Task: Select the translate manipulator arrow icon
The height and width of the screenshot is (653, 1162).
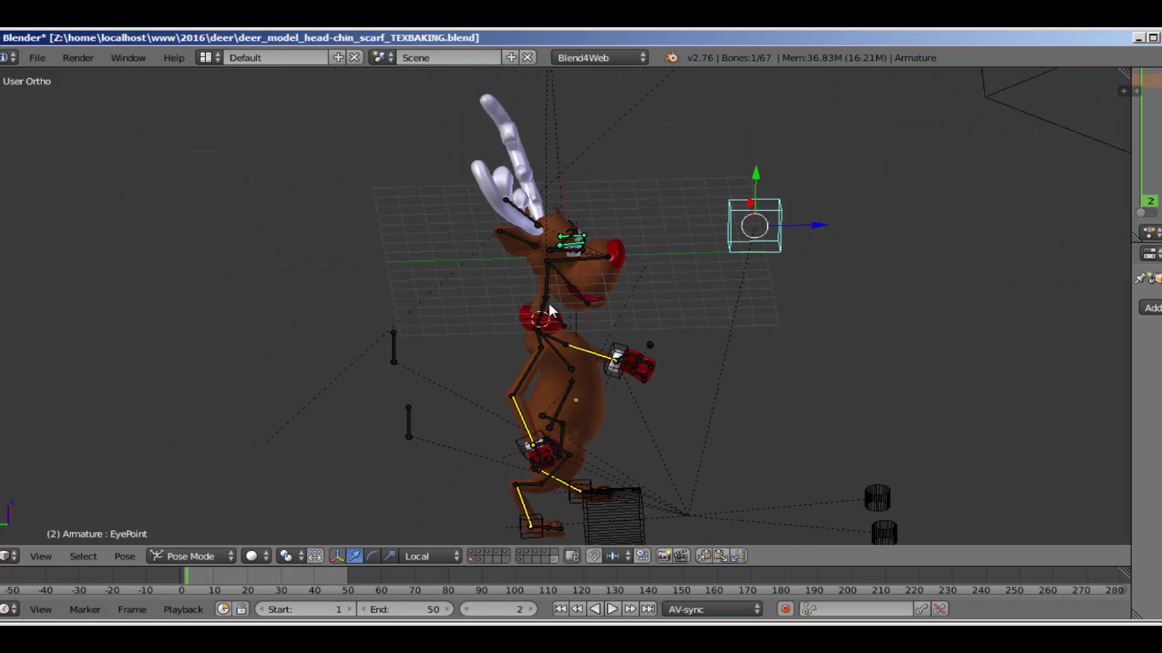Action: point(355,556)
